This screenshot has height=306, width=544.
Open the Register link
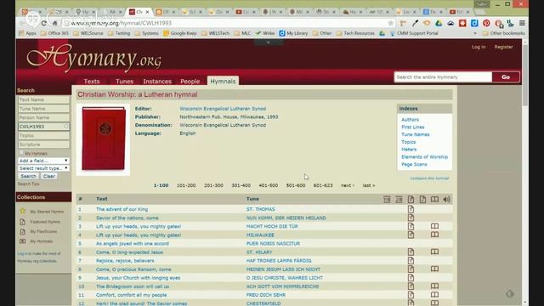503,47
